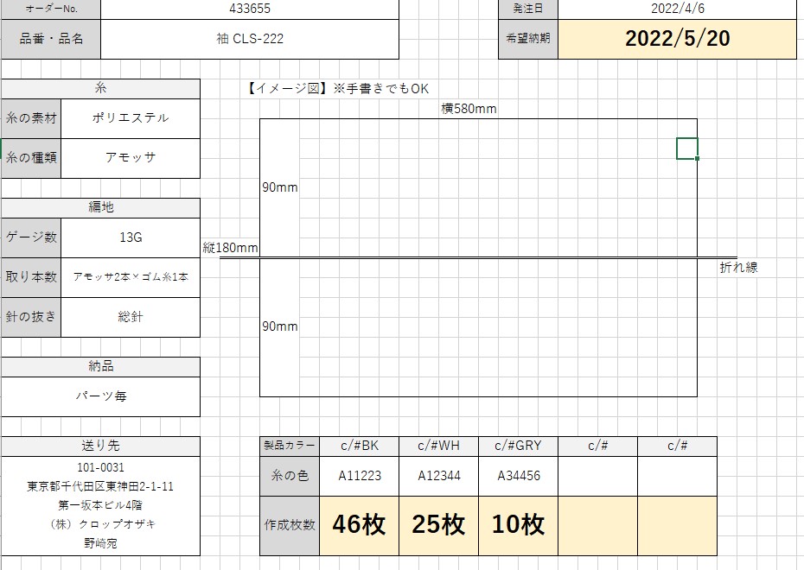The height and width of the screenshot is (570, 804).
Task: Select color header c/#BK
Action: click(x=360, y=446)
